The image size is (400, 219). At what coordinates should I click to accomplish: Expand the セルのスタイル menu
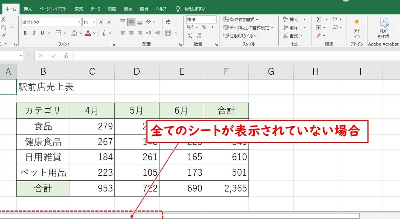(240, 36)
